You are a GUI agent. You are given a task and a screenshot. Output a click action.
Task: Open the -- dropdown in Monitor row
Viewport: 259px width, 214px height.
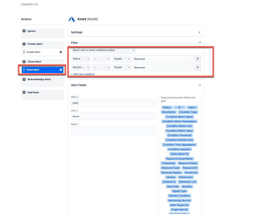click(101, 67)
